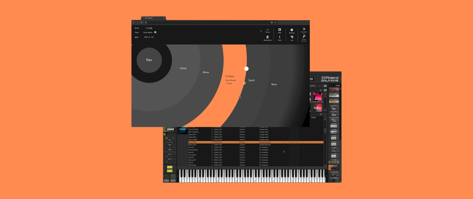Viewport: 473px width, 199px height.
Task: Select the SYSTEM-1 instrument
Action: [334, 107]
